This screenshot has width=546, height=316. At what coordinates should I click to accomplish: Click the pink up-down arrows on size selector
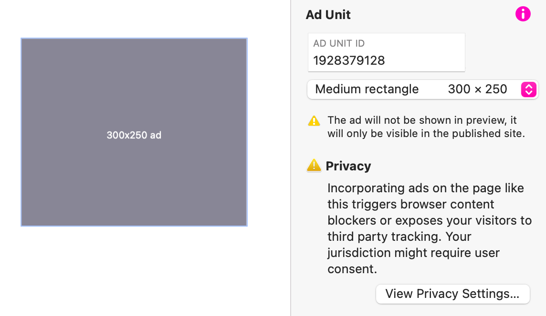pos(529,89)
